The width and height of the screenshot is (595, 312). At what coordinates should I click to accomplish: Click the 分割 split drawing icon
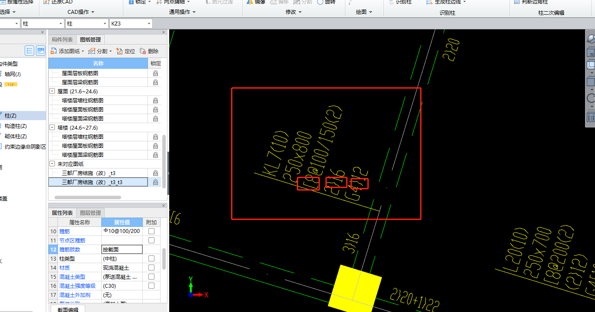coord(92,51)
